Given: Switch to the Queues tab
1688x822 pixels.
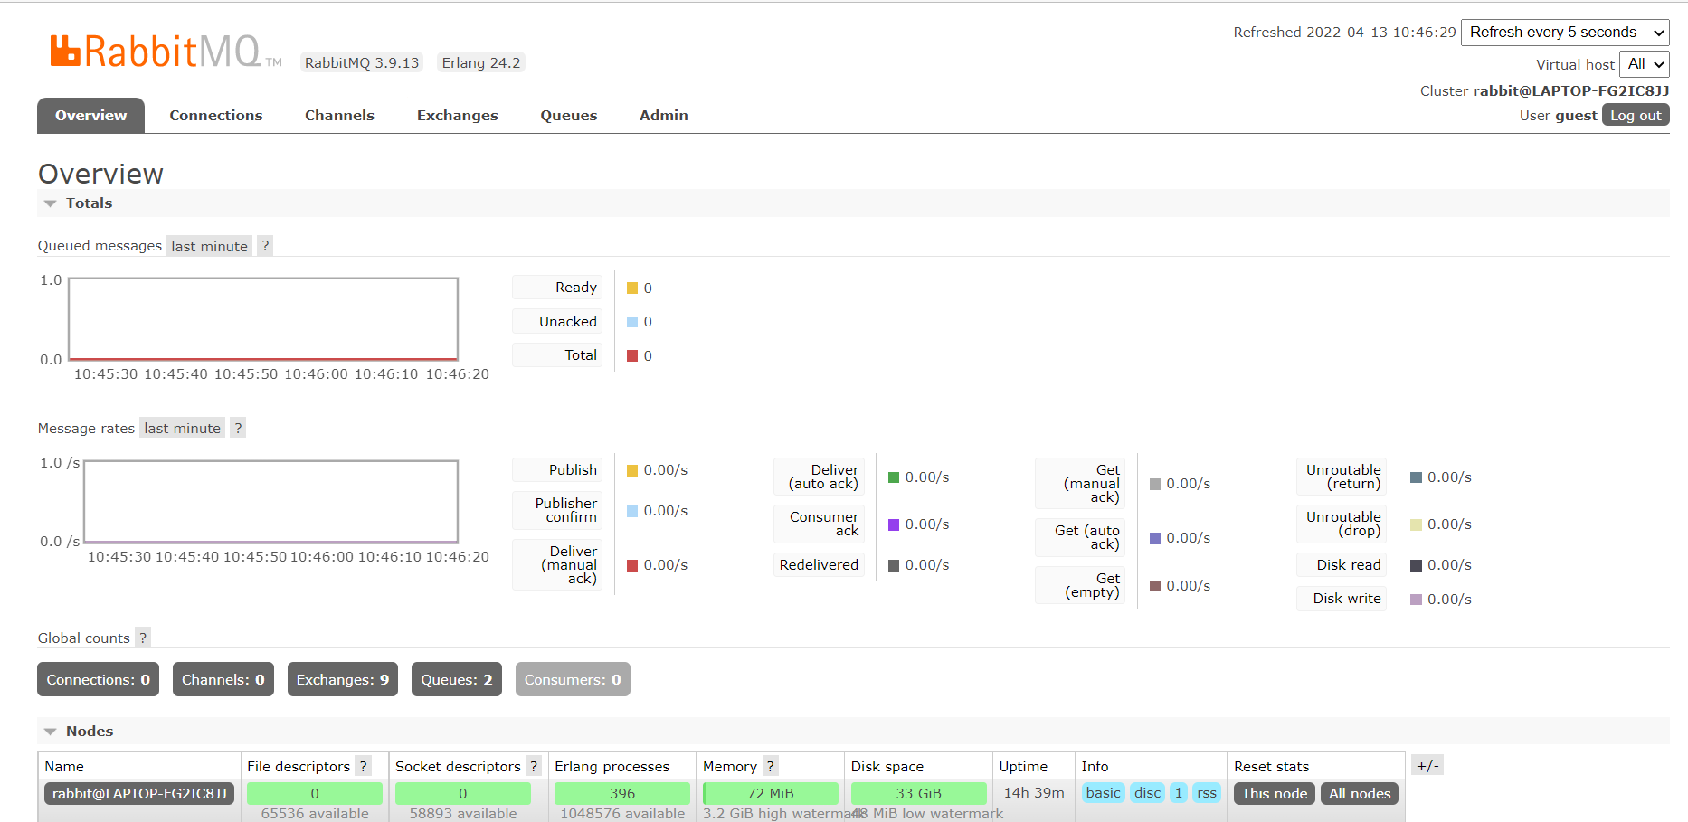Looking at the screenshot, I should point(569,116).
